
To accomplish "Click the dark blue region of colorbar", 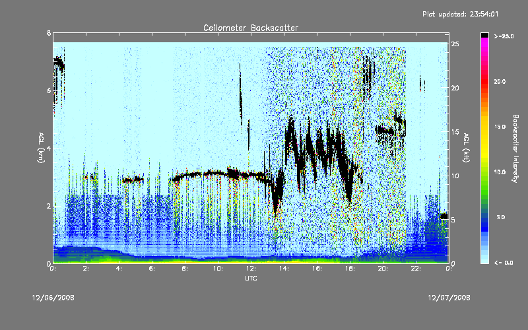I will pos(484,224).
